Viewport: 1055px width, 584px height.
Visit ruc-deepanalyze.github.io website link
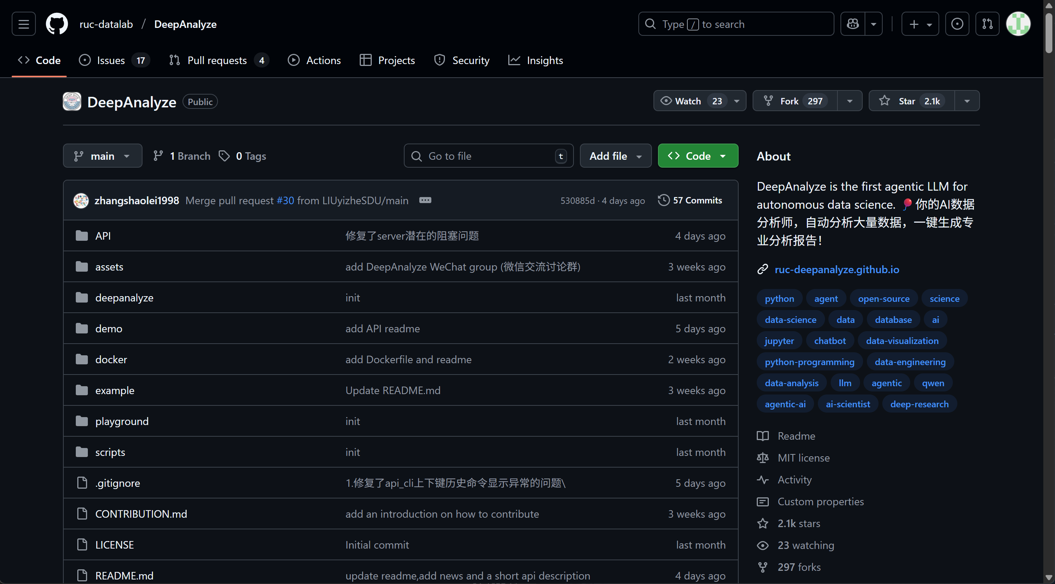coord(837,269)
